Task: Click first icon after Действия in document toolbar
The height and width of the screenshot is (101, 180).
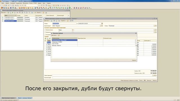Action: point(52,21)
